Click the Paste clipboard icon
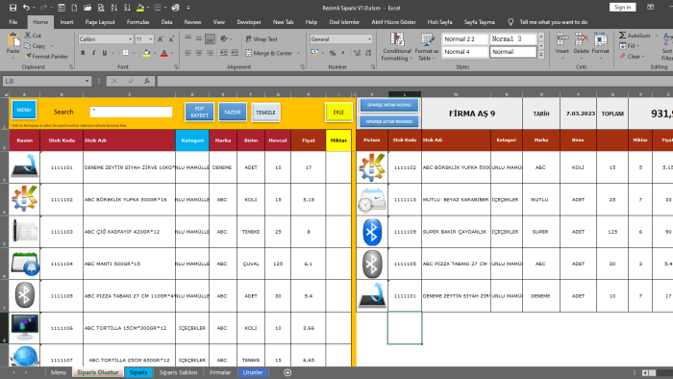 (12, 40)
